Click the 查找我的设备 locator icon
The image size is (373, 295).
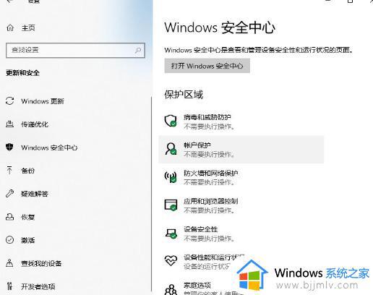click(9, 263)
